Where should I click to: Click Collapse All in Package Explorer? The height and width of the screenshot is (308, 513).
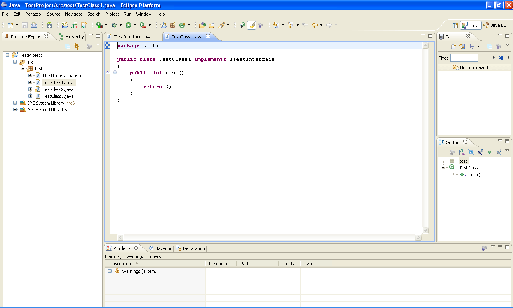[68, 46]
